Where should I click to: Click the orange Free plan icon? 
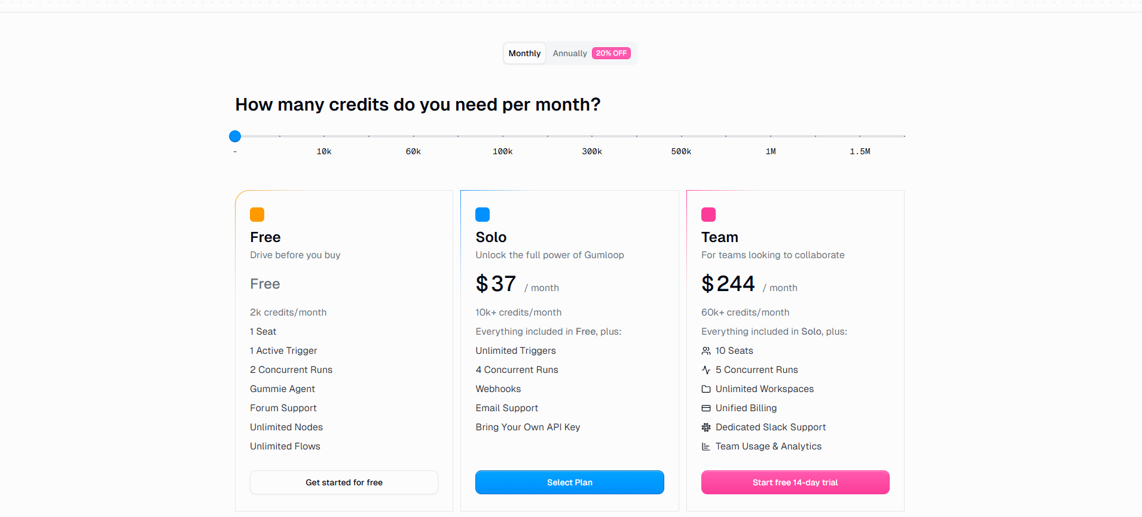coord(257,214)
